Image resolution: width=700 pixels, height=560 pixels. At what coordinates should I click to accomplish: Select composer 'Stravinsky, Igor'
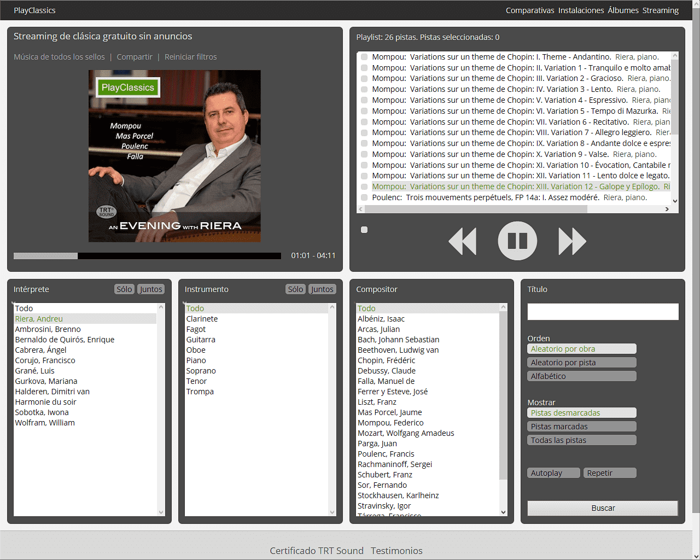pos(428,506)
